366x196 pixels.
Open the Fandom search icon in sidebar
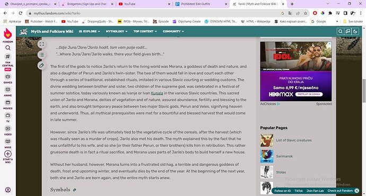click(x=8, y=48)
